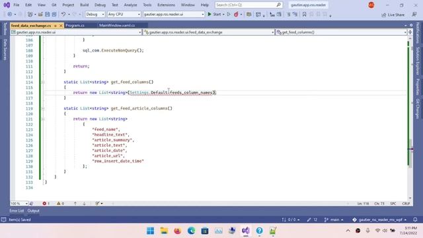The height and width of the screenshot is (238, 423).
Task: Collapse the get_feed_columns method outline
Action: tap(43, 82)
